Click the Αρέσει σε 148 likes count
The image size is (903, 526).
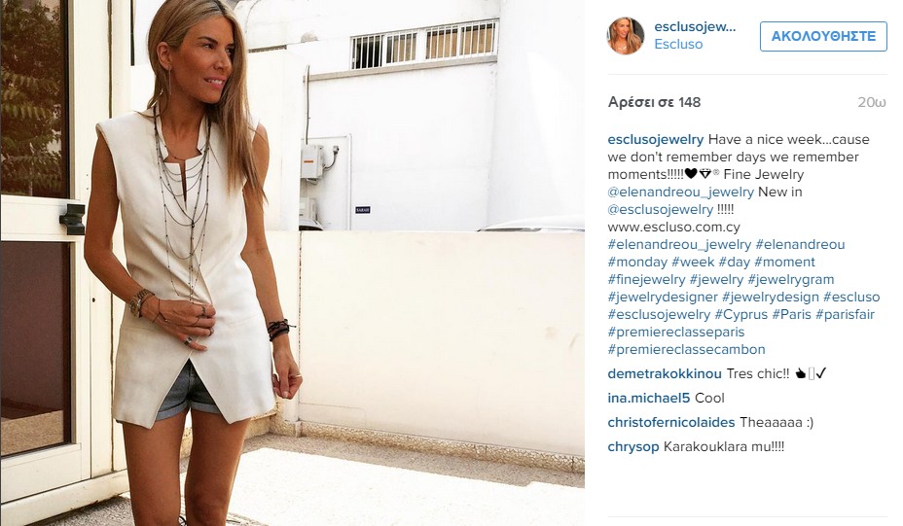(x=654, y=102)
